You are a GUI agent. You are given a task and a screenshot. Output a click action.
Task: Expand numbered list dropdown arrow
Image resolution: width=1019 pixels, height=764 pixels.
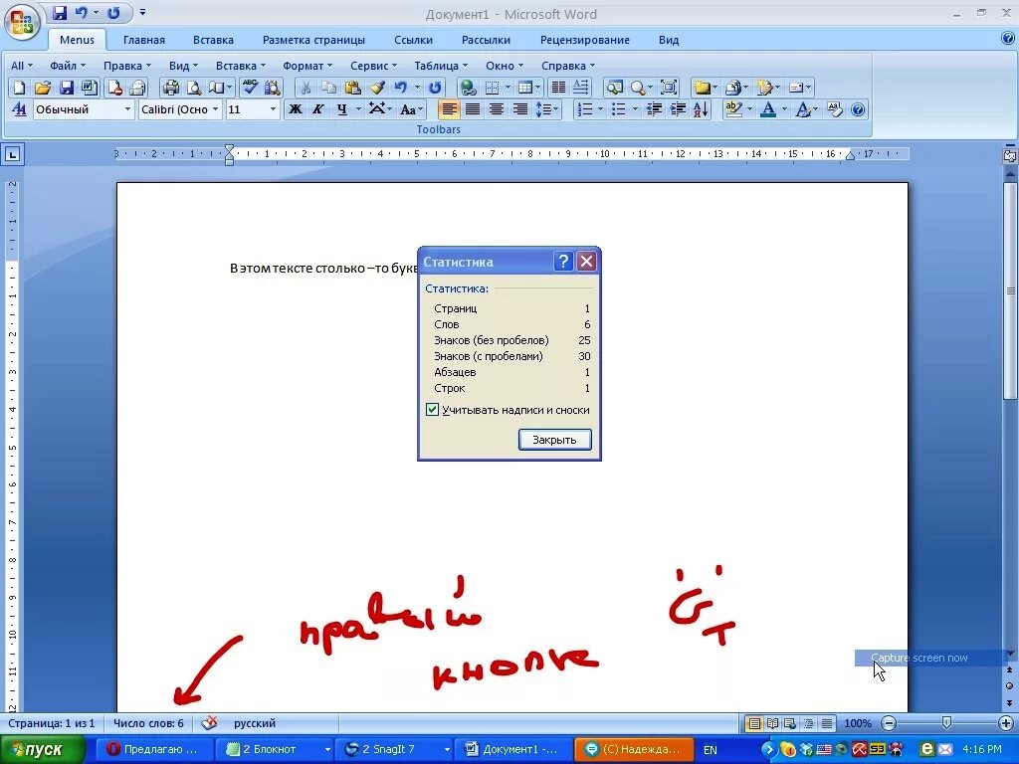point(600,109)
